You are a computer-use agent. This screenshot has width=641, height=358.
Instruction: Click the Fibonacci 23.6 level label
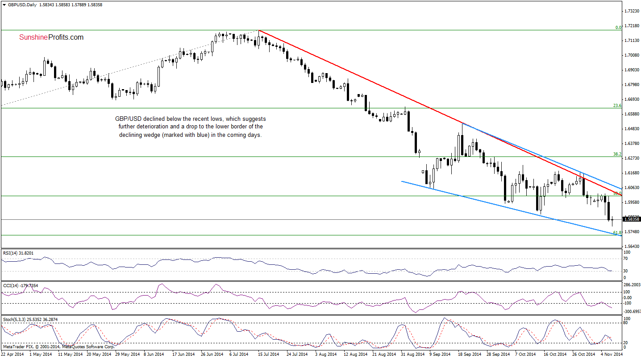point(618,105)
